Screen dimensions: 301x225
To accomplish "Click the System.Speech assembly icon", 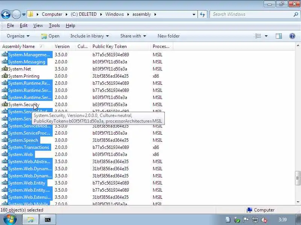I will [x=5, y=140].
